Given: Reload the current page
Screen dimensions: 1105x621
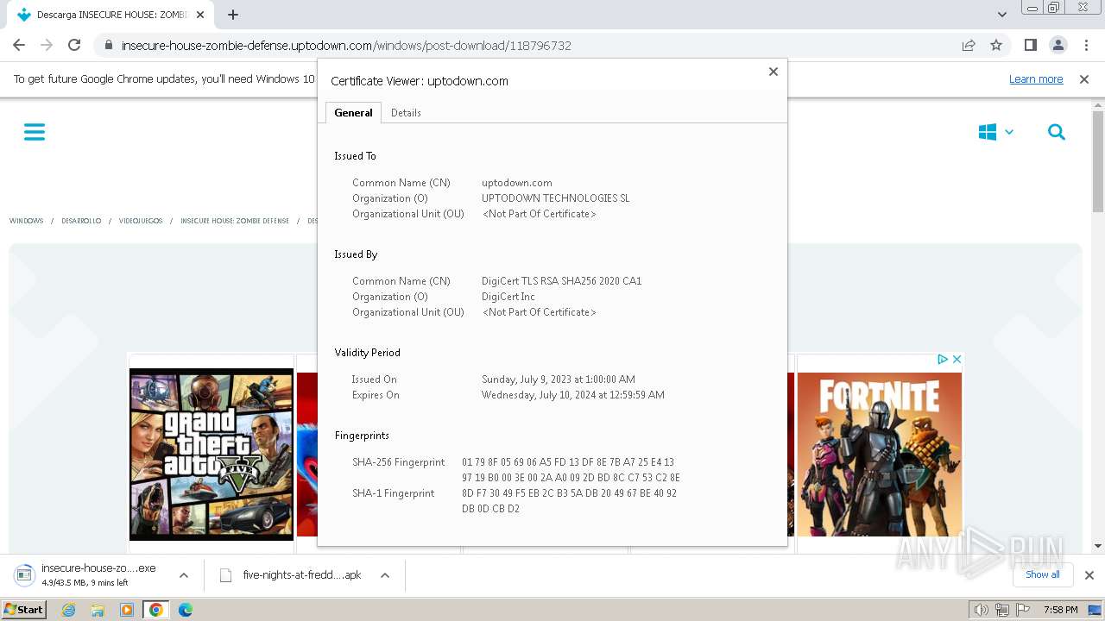Looking at the screenshot, I should [x=74, y=45].
